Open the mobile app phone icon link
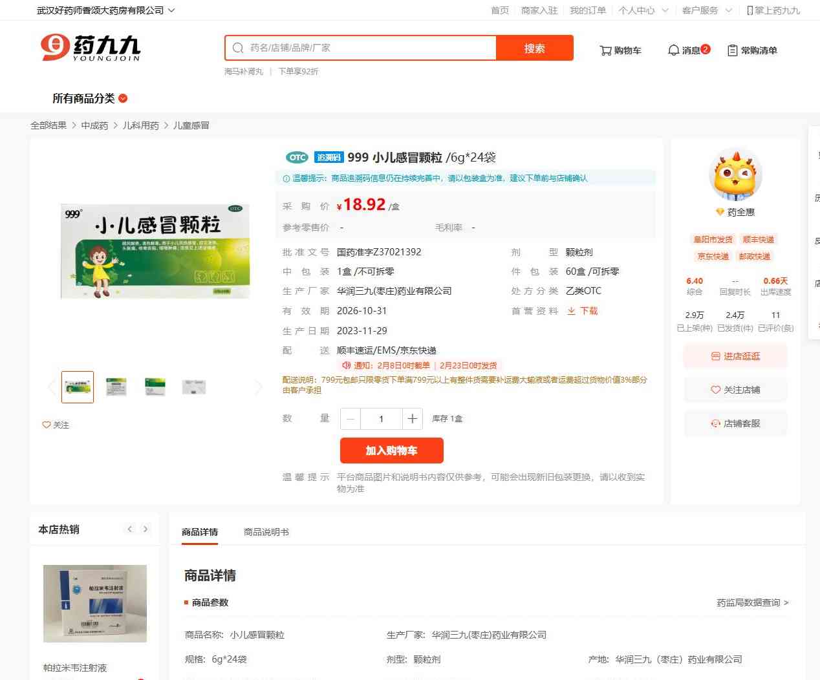The height and width of the screenshot is (680, 820). click(750, 10)
